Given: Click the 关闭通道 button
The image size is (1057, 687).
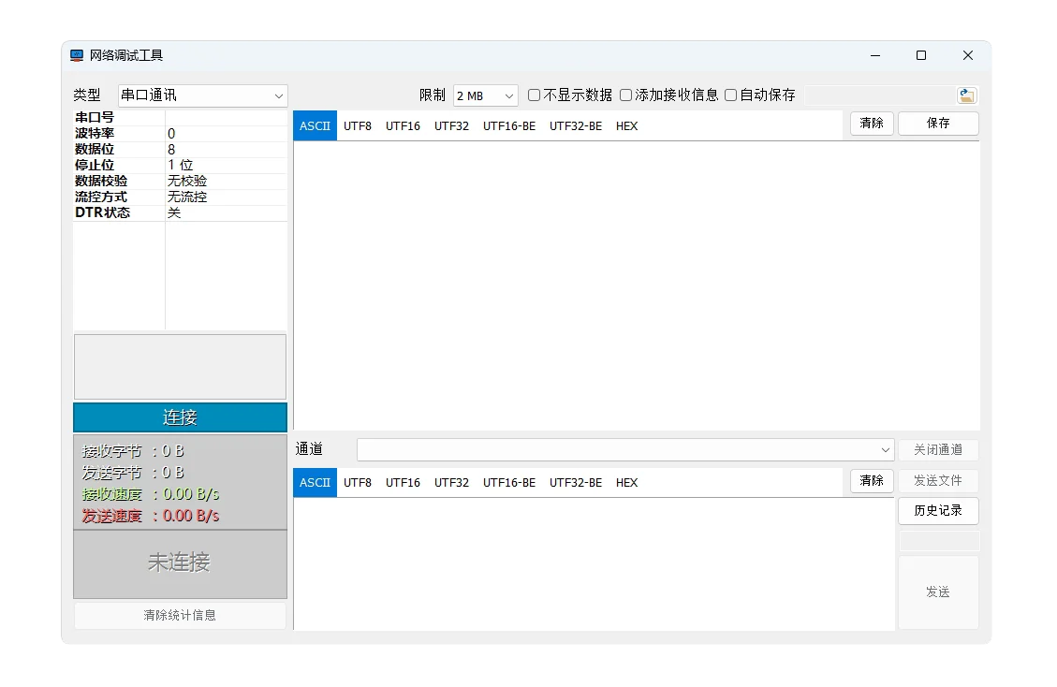Looking at the screenshot, I should click(938, 449).
